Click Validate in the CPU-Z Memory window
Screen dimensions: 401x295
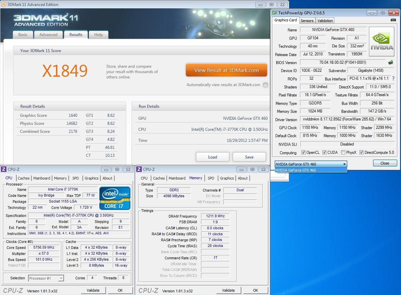pyautogui.click(x=229, y=290)
